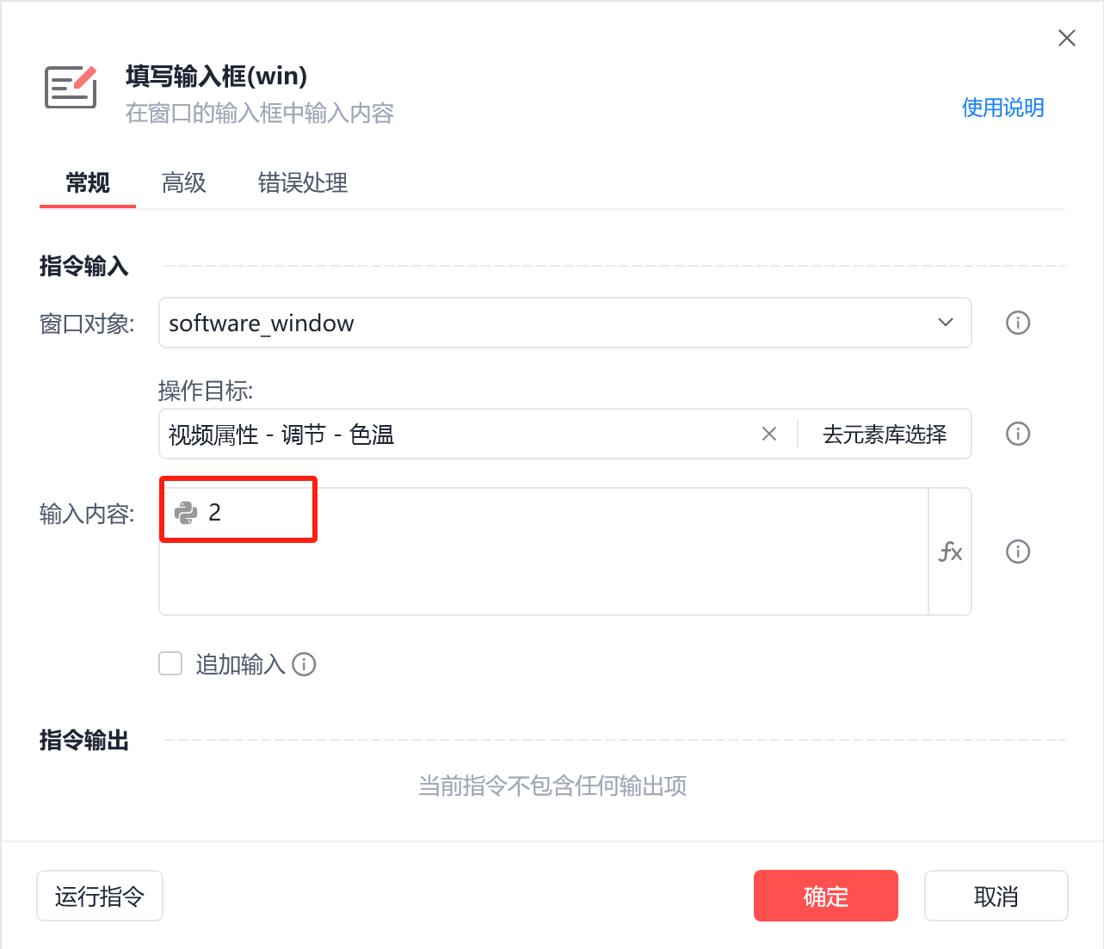The height and width of the screenshot is (949, 1104).
Task: Click the 取消 button
Action: 996,896
